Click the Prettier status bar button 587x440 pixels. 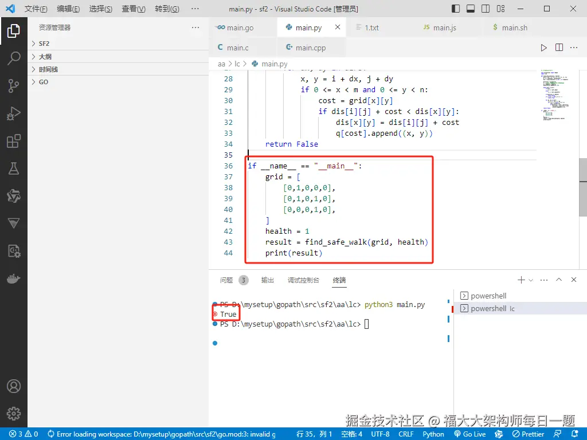(528, 434)
